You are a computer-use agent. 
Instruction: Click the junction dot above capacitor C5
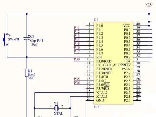27,14
